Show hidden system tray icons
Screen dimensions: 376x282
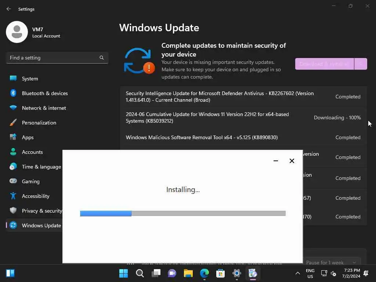pos(297,273)
